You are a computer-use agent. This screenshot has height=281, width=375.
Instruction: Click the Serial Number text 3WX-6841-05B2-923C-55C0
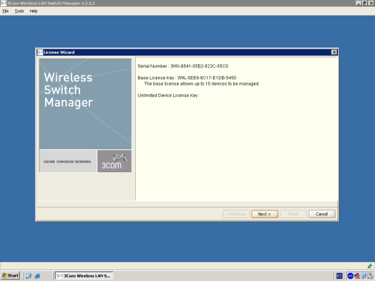click(x=199, y=66)
